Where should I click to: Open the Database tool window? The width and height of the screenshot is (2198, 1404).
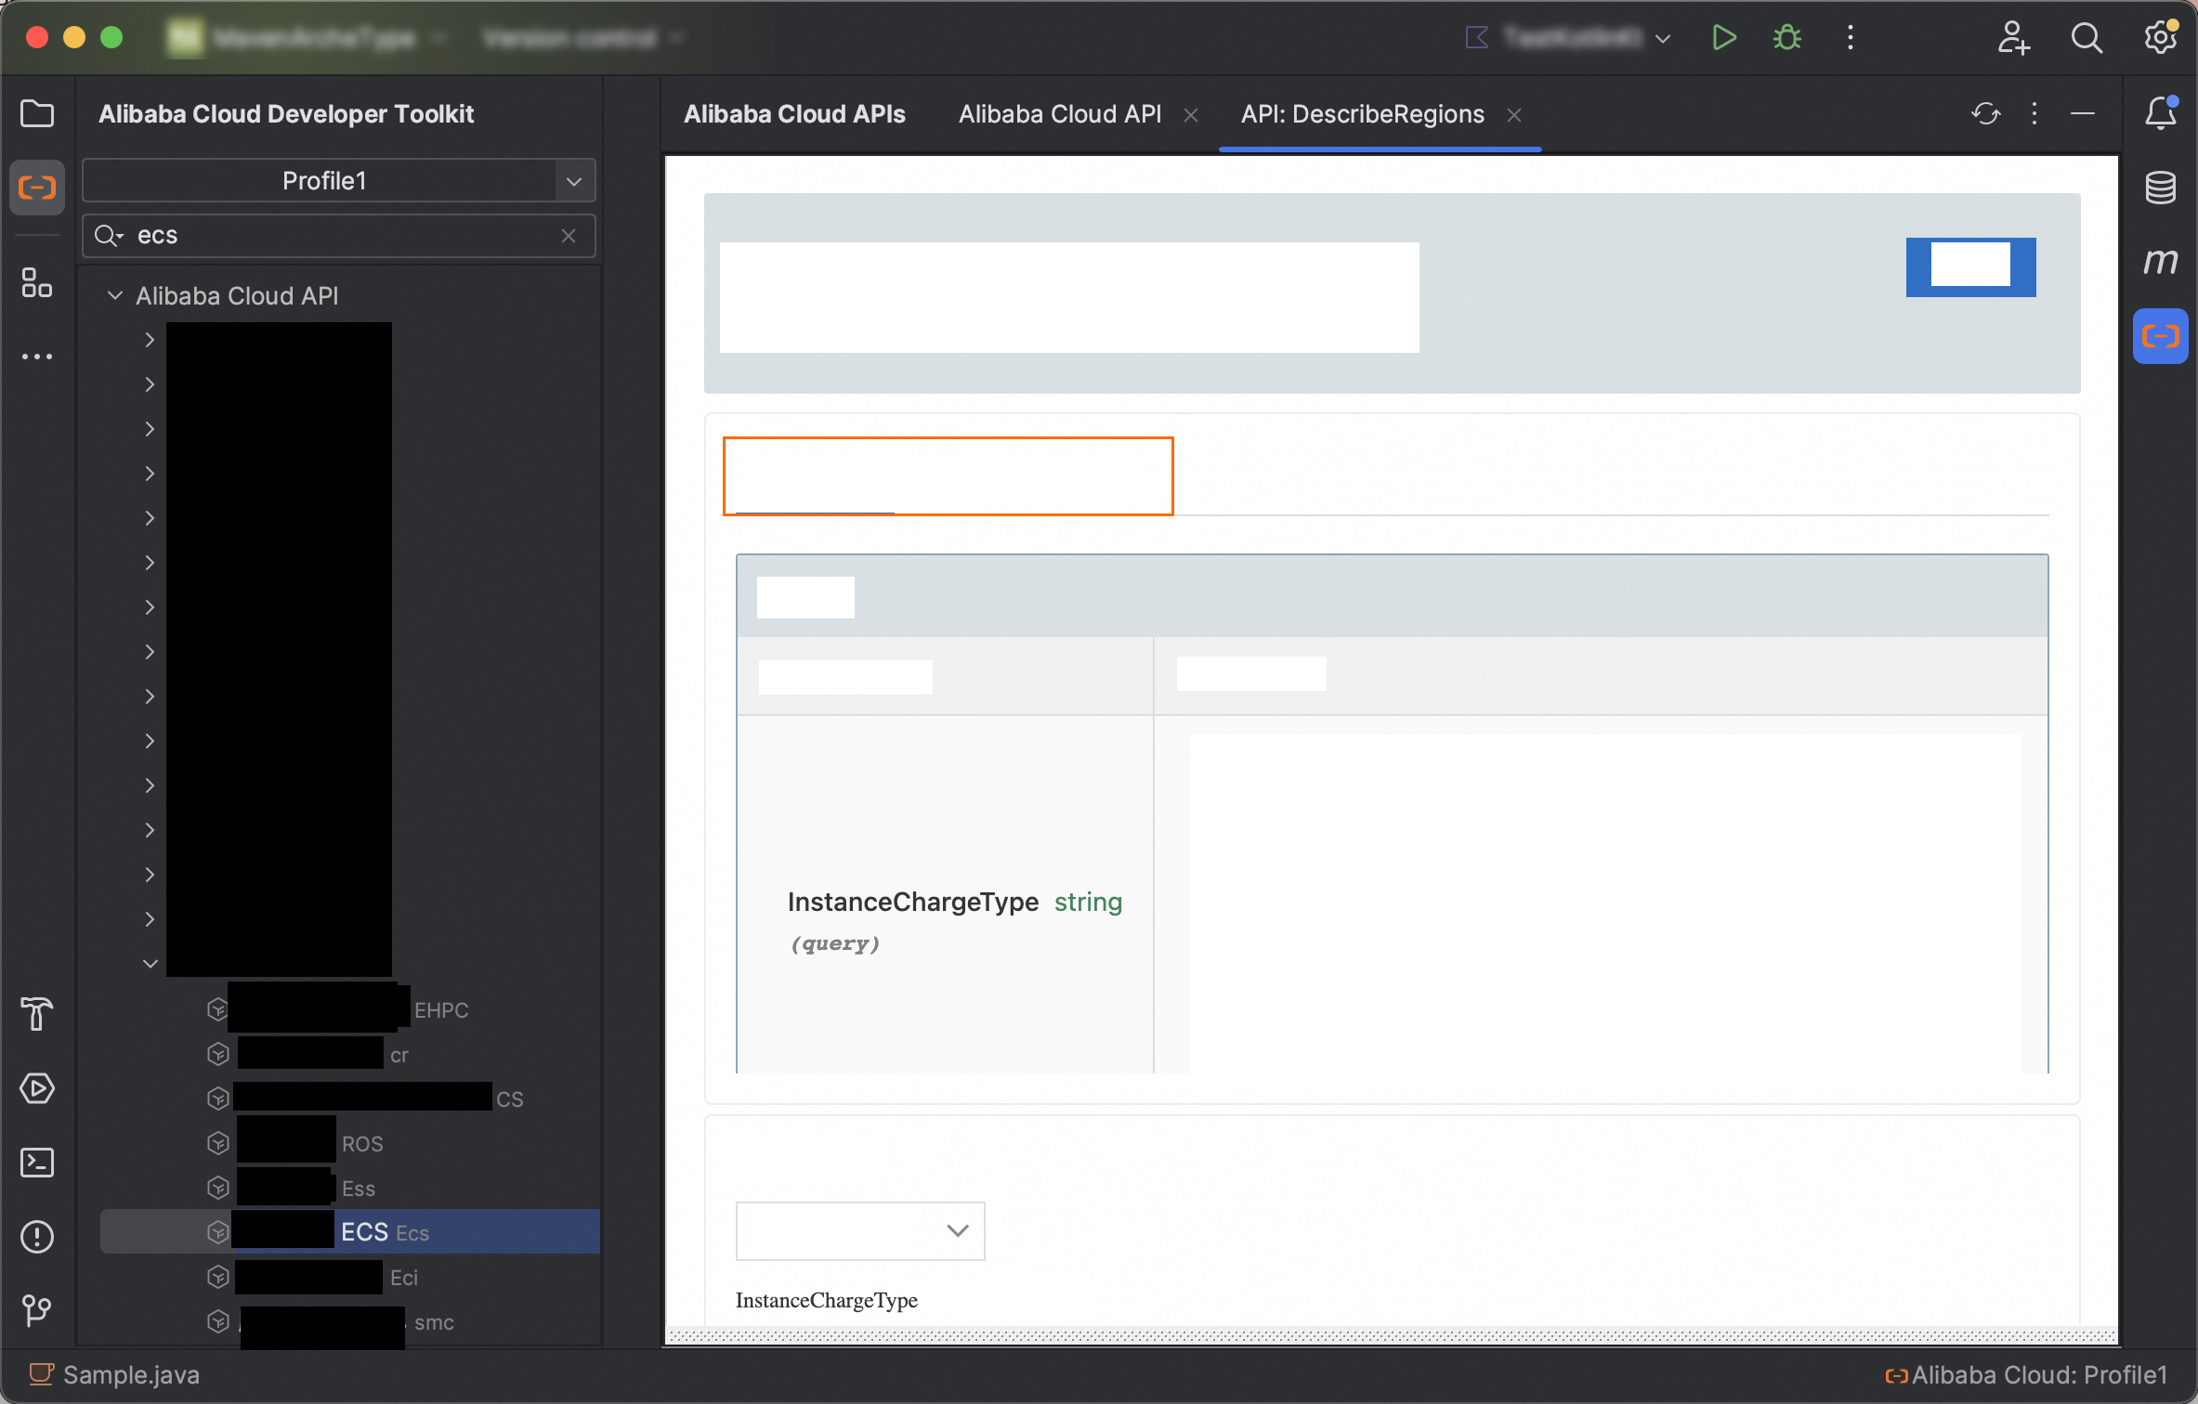(2161, 188)
